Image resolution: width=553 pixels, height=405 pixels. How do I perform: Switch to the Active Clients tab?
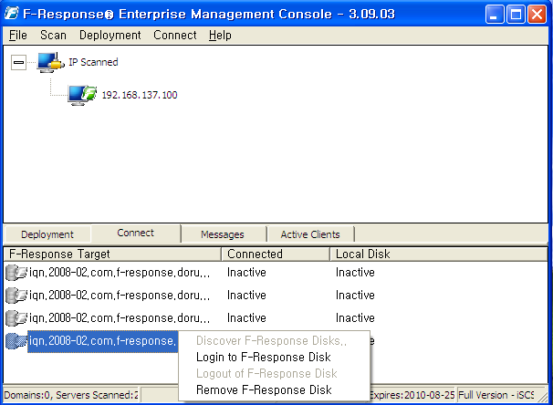[x=310, y=234]
